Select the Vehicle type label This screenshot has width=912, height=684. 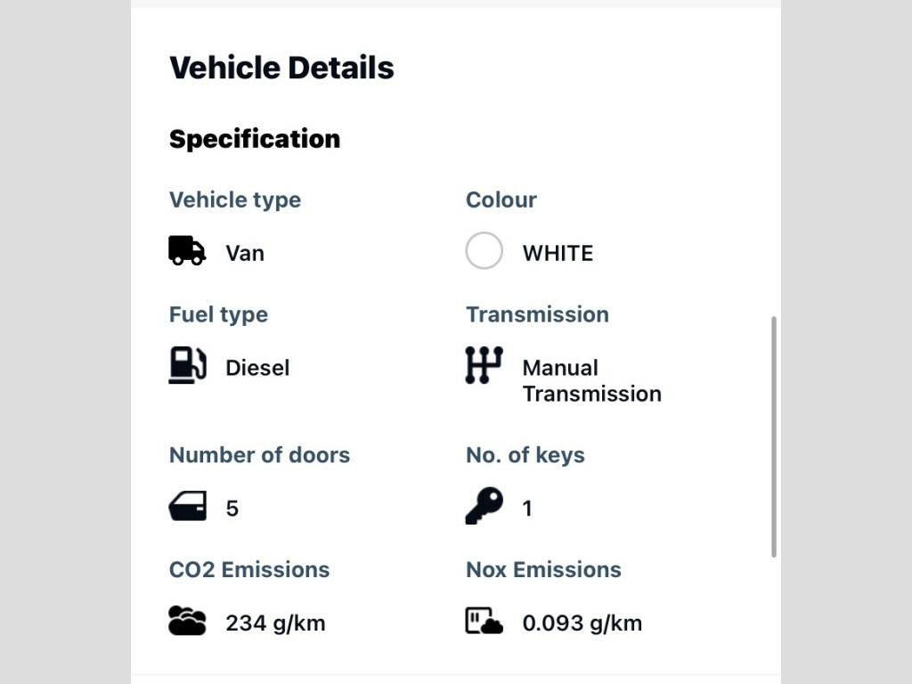point(235,199)
